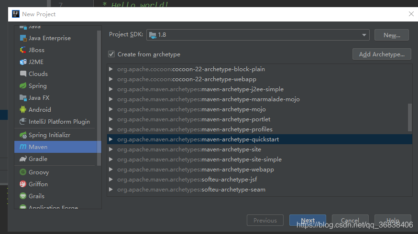Expand maven-archetype-portlet node arrow
Image resolution: width=418 pixels, height=234 pixels.
(110, 119)
